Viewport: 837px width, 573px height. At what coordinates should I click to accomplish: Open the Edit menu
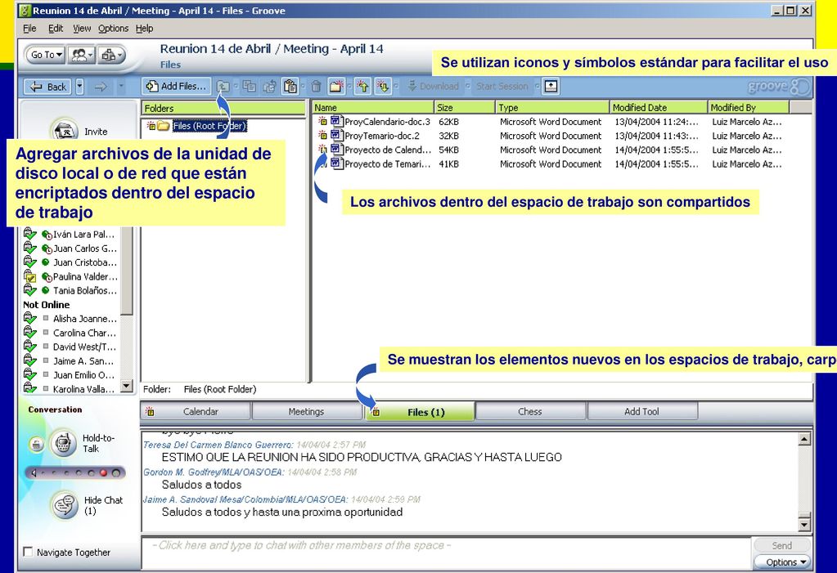56,29
